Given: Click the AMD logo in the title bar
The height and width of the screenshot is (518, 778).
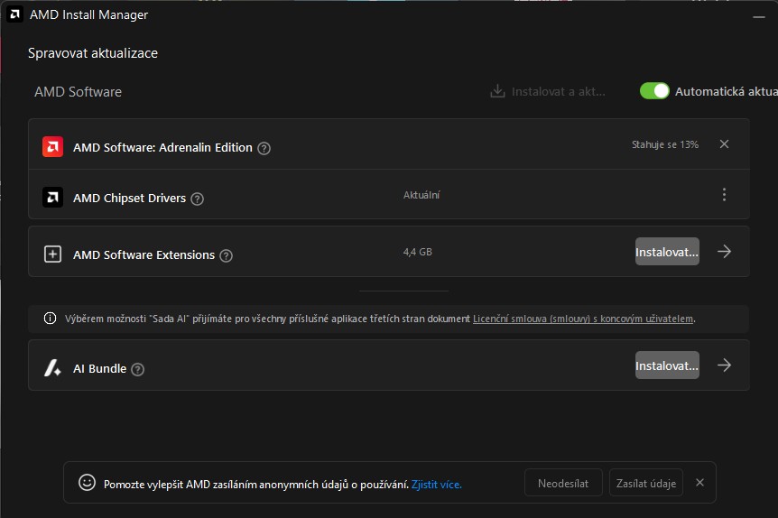Looking at the screenshot, I should [x=14, y=14].
